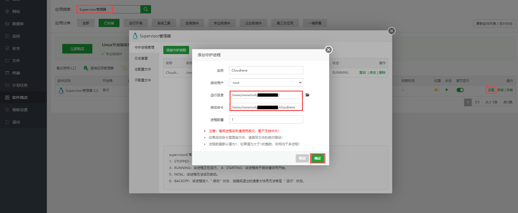The height and width of the screenshot is (213, 518).
Task: Open 文件 in the sidebar
Action: pos(23,61)
